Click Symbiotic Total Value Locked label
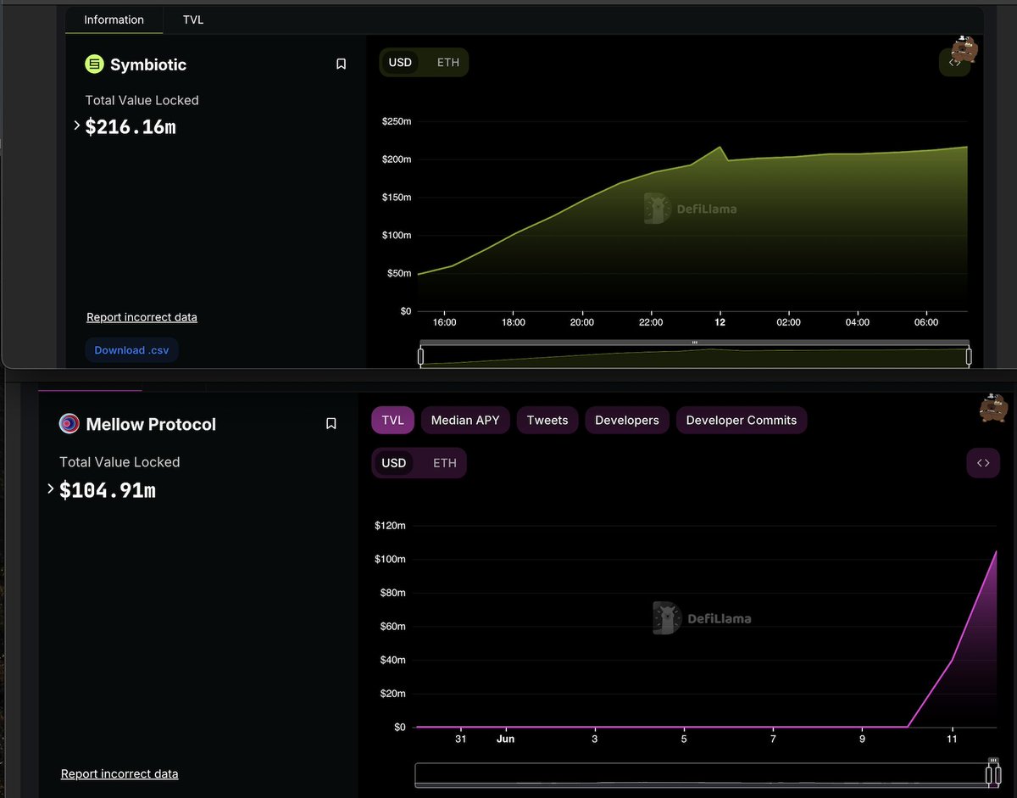 [x=142, y=100]
